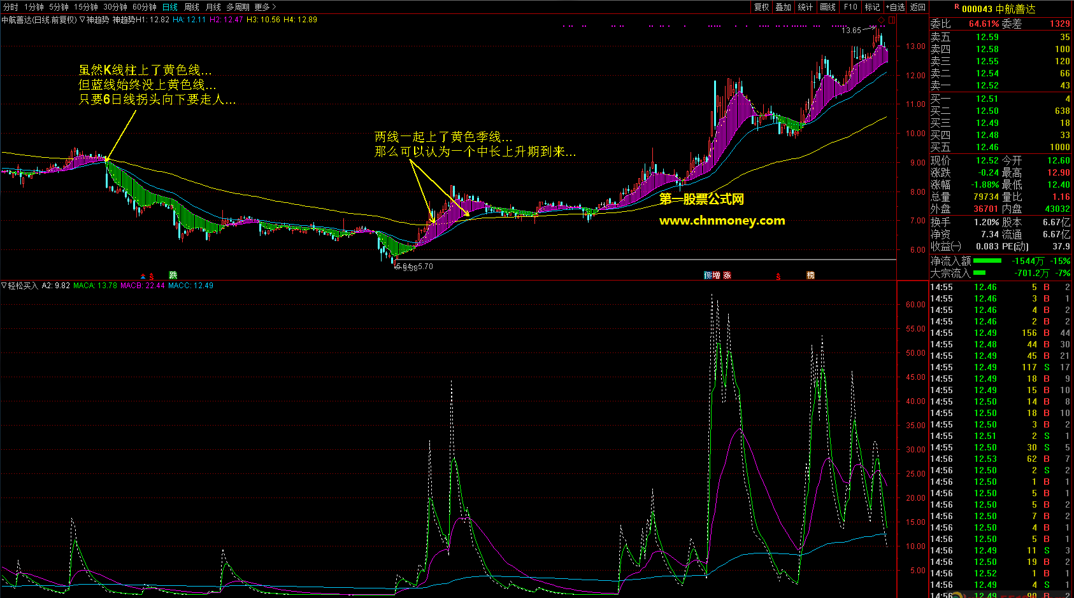Click the 委比 64.61% value
The height and width of the screenshot is (598, 1074).
(x=984, y=24)
